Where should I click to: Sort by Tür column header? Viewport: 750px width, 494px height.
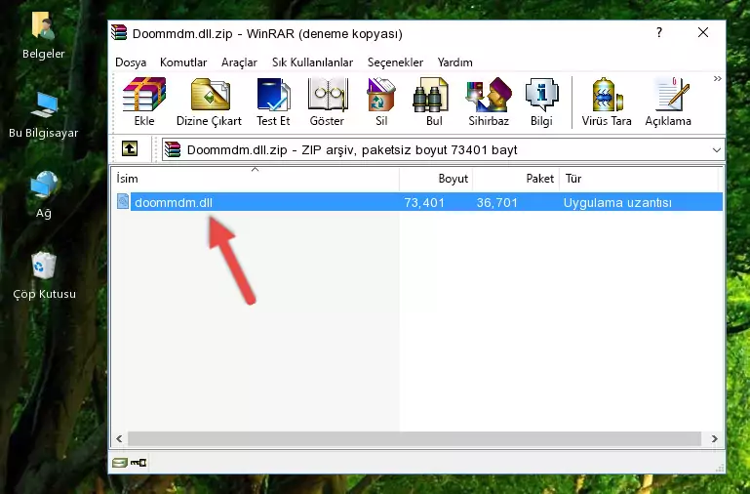coord(639,178)
